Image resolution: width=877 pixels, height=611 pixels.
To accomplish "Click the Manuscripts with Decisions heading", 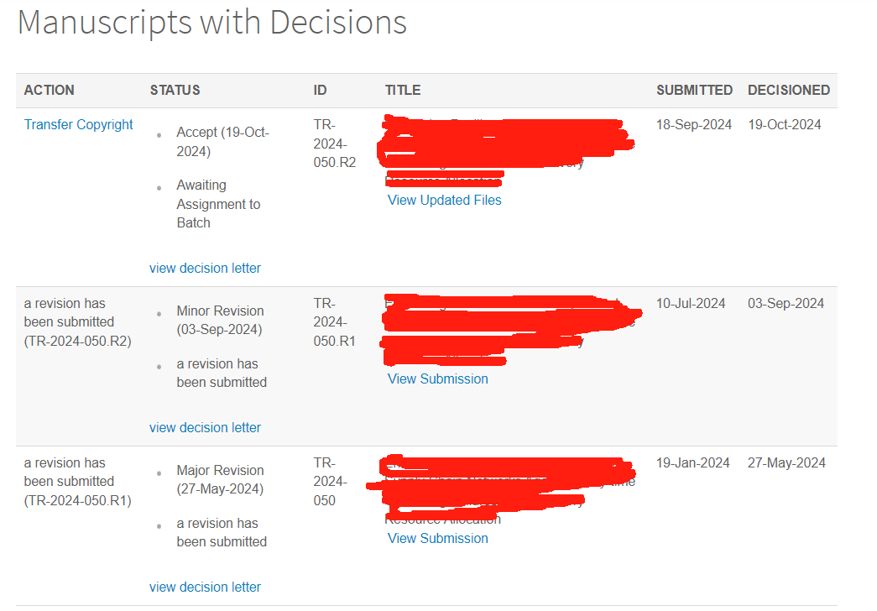I will point(212,23).
